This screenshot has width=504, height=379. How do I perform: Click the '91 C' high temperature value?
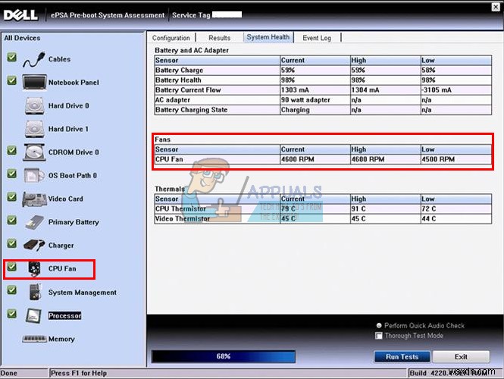pos(358,209)
